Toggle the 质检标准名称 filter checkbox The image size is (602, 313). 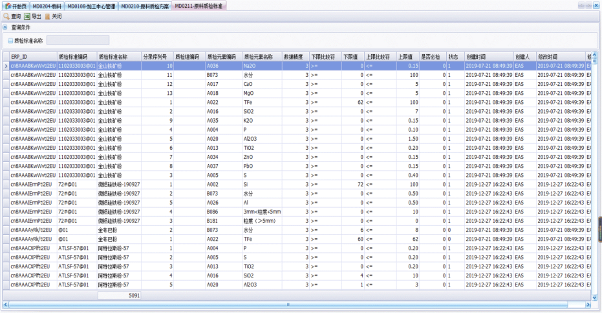[10, 41]
